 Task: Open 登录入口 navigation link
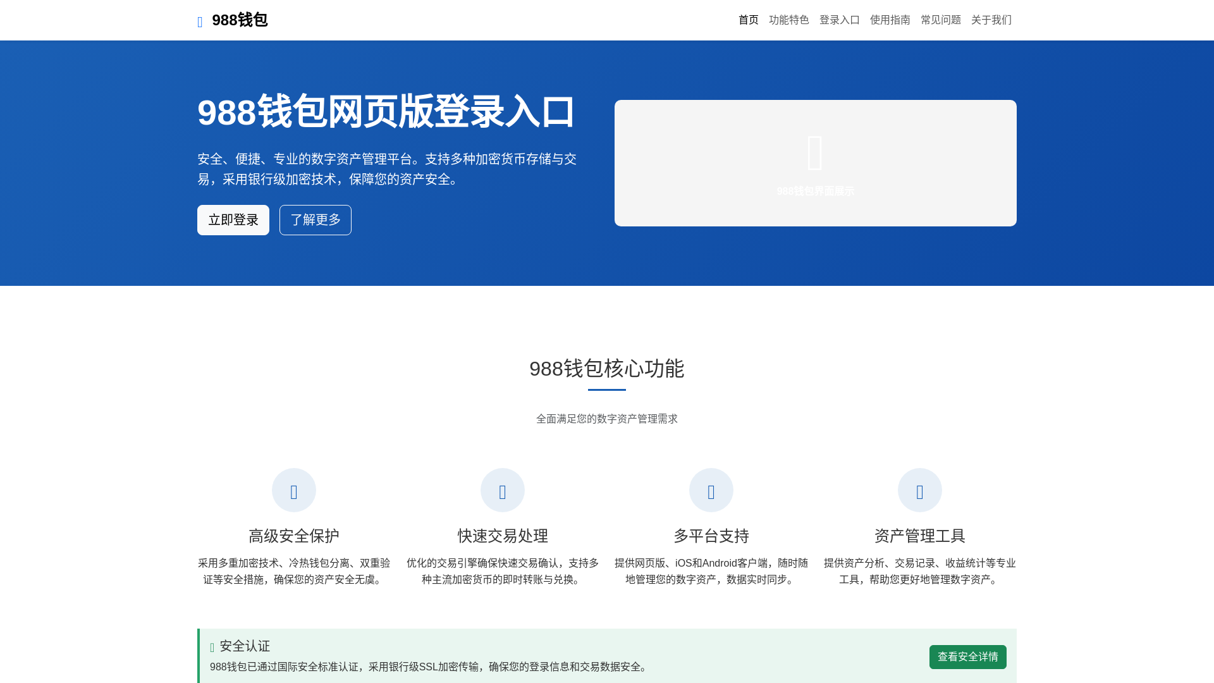[x=840, y=20]
